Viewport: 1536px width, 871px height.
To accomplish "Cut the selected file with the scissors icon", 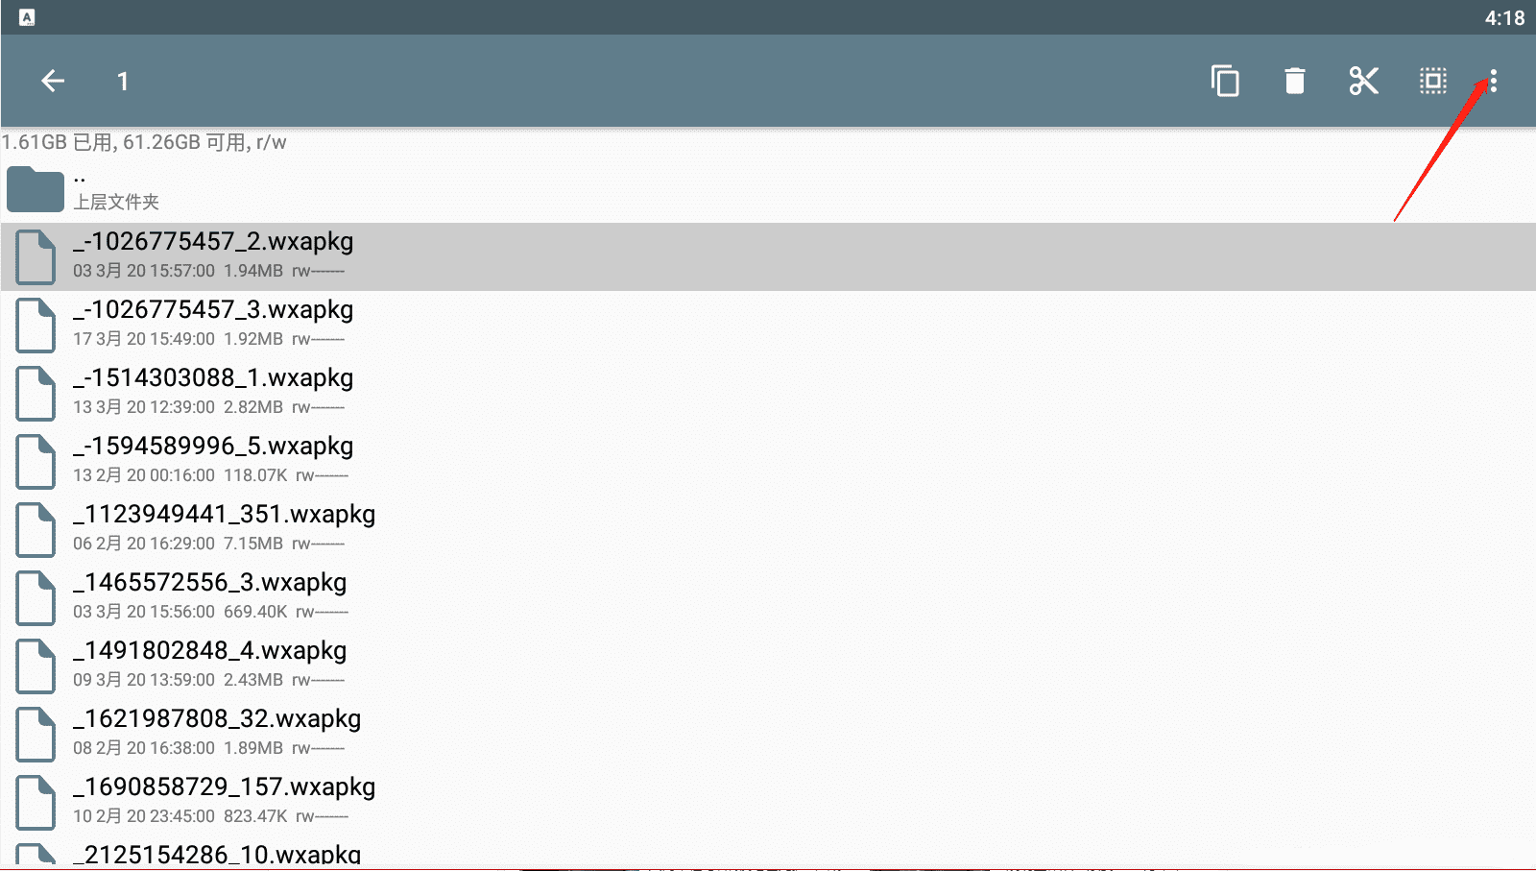I will click(1364, 82).
